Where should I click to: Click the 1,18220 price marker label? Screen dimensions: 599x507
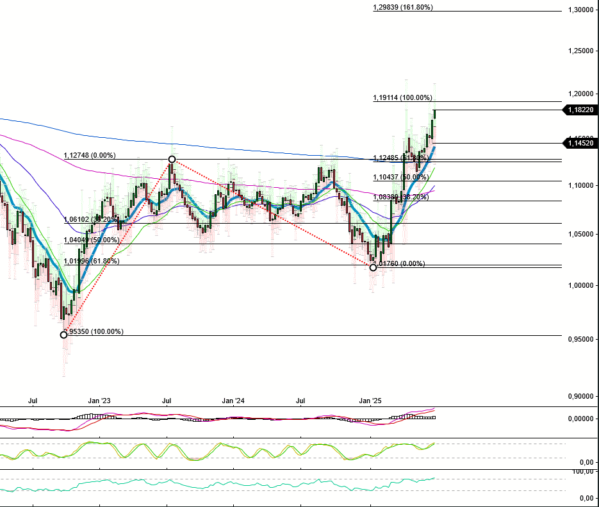pos(580,110)
